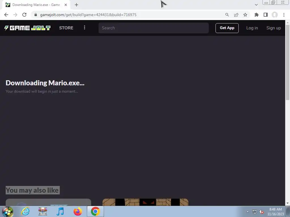290x217 pixels.
Task: Open the treasure chest taskbar app
Action: click(43, 211)
